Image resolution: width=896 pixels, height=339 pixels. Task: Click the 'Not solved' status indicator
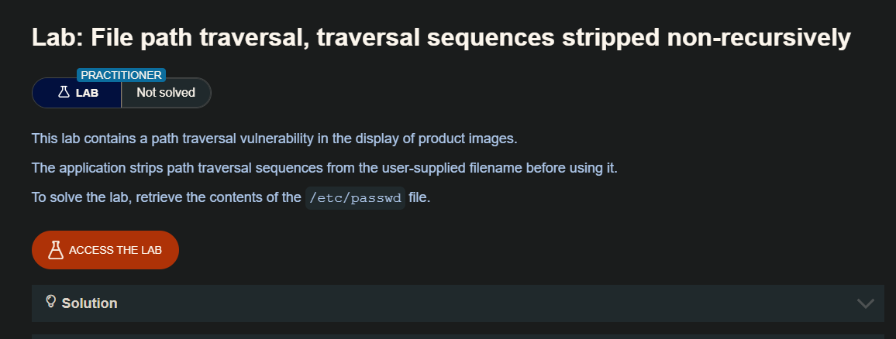coord(166,93)
